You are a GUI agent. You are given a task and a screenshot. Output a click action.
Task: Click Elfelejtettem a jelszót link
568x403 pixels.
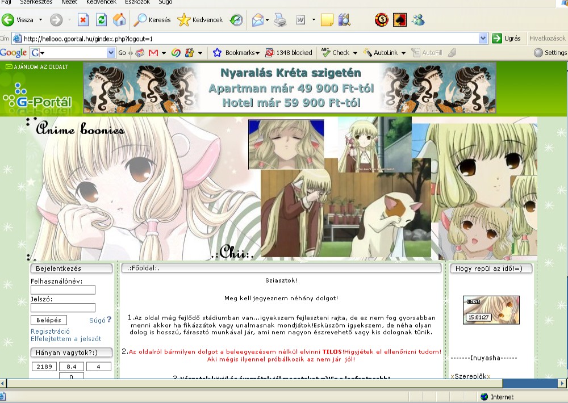66,339
